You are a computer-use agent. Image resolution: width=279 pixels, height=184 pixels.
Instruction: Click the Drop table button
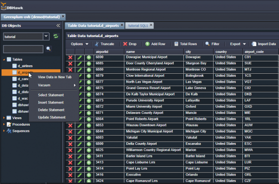(130, 44)
